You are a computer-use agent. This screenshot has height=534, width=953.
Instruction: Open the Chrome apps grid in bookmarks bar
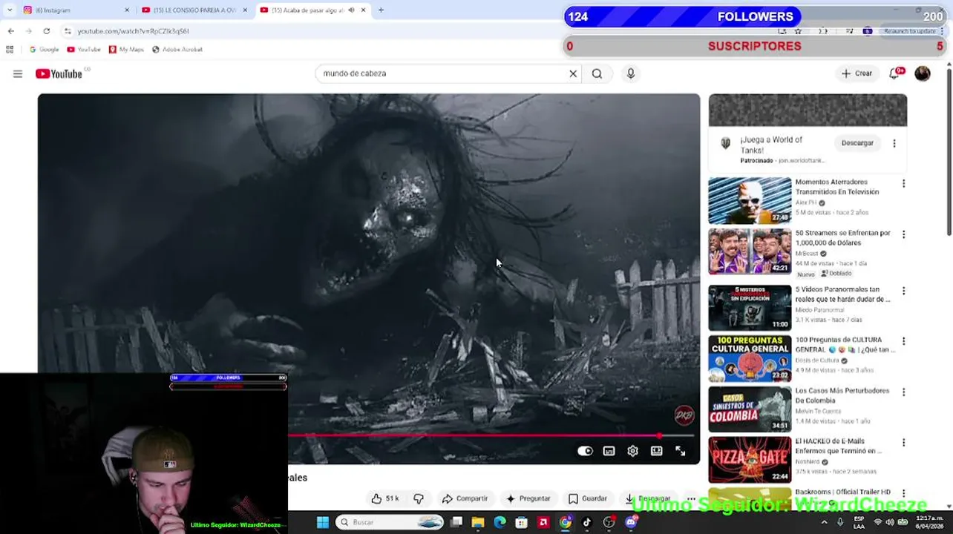pyautogui.click(x=10, y=50)
